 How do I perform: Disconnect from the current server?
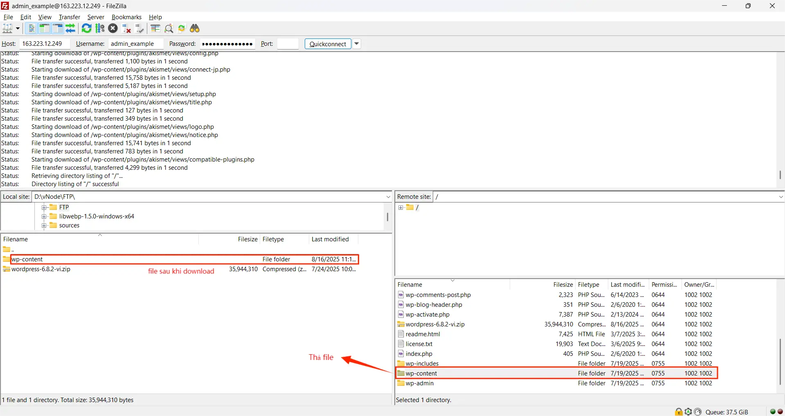coord(126,28)
